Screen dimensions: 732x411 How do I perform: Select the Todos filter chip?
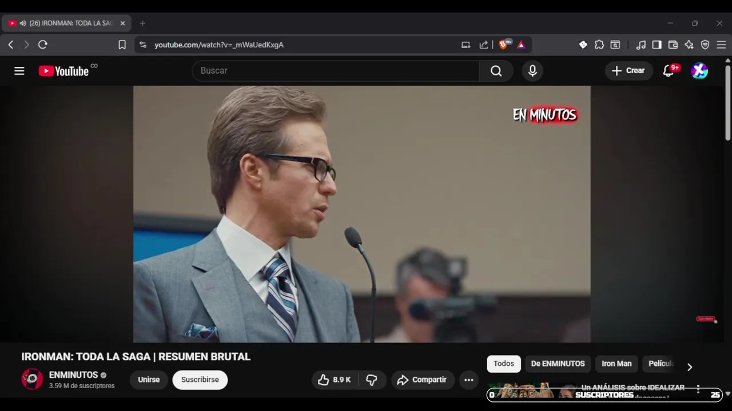click(x=504, y=364)
